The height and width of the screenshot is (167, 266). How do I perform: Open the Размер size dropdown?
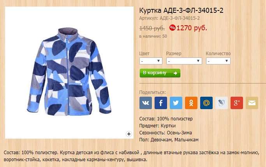point(184,61)
